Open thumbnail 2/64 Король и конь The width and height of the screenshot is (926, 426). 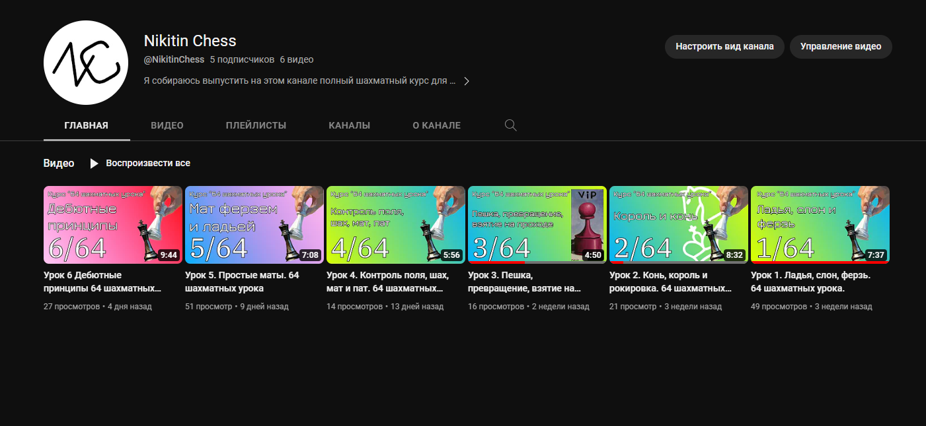(x=679, y=225)
